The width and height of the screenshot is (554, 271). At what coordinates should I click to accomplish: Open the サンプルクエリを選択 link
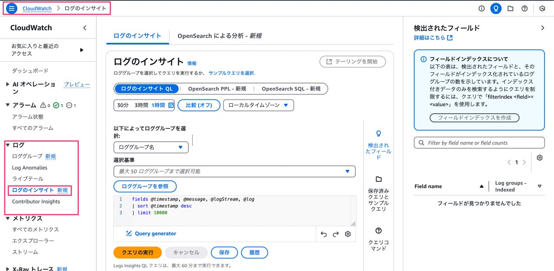231,73
